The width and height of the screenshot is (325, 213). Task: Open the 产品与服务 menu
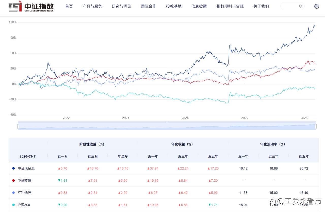point(92,6)
